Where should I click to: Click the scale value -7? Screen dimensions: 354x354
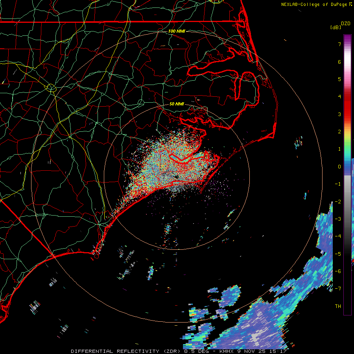[338, 289]
